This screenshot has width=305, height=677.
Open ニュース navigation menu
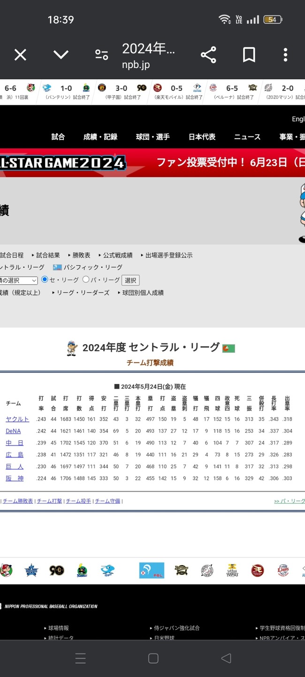(x=247, y=137)
